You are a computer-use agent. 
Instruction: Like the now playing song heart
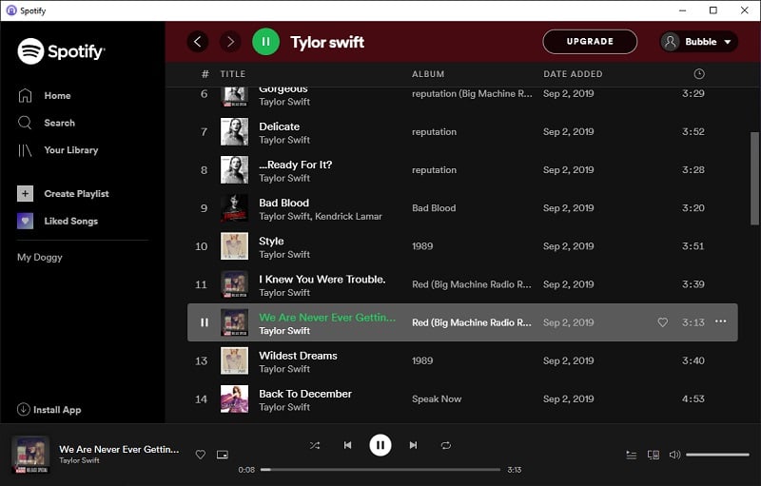[x=201, y=455]
